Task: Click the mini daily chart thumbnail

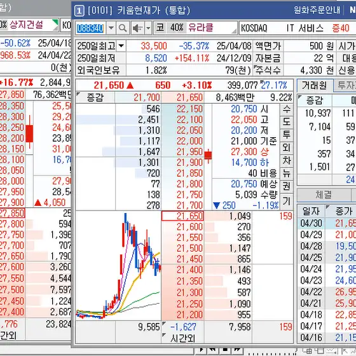Action: (x=118, y=265)
